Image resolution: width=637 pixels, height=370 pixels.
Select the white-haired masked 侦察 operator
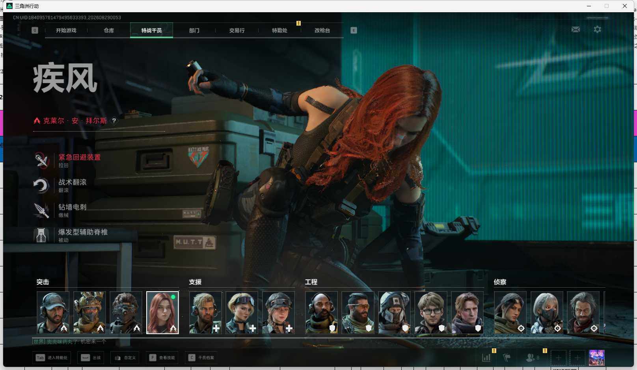click(x=547, y=312)
